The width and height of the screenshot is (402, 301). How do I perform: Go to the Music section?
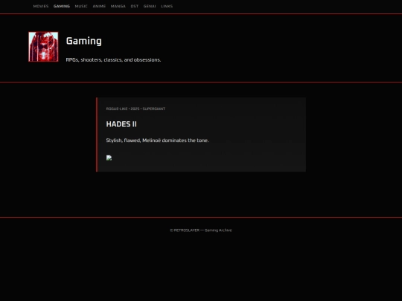81,6
